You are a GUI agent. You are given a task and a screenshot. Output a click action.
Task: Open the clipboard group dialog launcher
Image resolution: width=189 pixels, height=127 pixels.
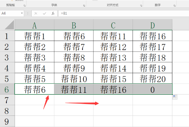point(24,5)
